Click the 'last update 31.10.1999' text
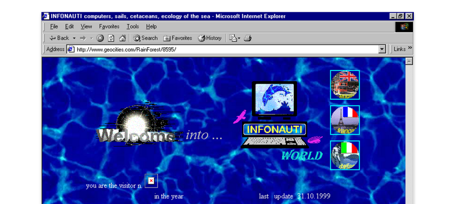Viewport: 459px width, 204px height. 295,196
